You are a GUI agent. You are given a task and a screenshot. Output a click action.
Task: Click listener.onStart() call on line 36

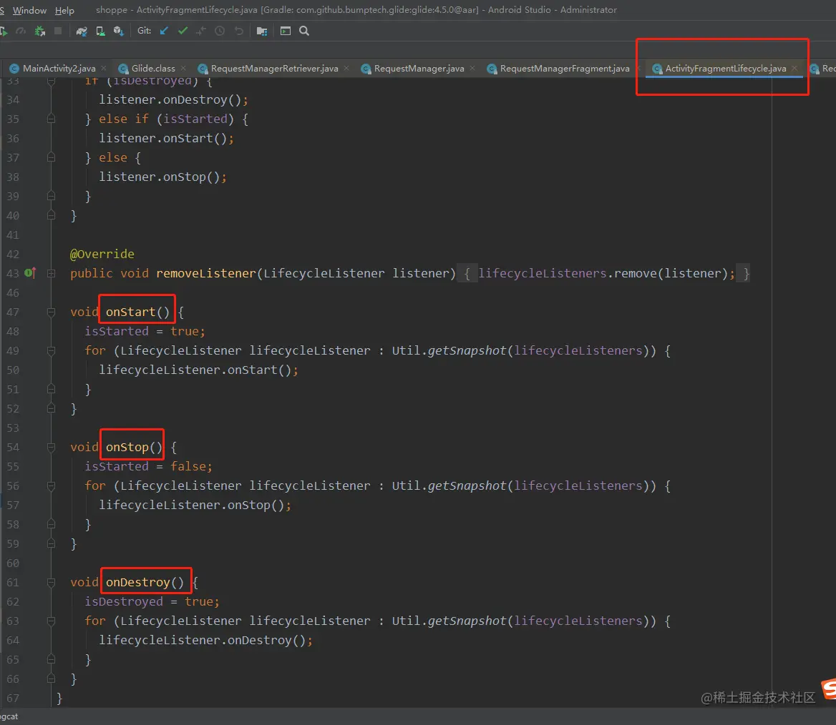pyautogui.click(x=166, y=138)
